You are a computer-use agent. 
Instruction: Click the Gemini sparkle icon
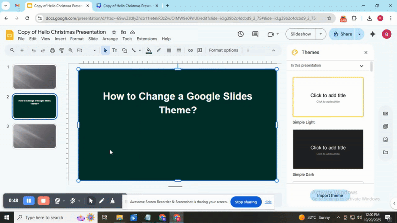(x=373, y=34)
